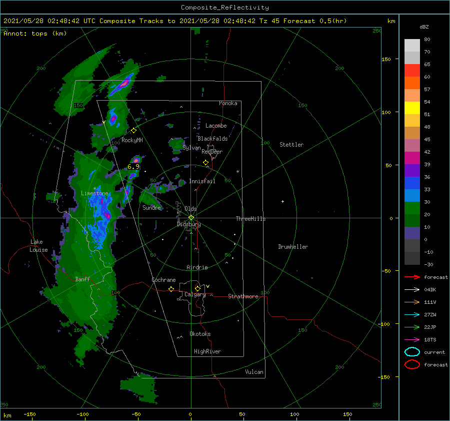Click the yellow diamond marker at radar center
This screenshot has height=421, width=450.
pyautogui.click(x=191, y=218)
